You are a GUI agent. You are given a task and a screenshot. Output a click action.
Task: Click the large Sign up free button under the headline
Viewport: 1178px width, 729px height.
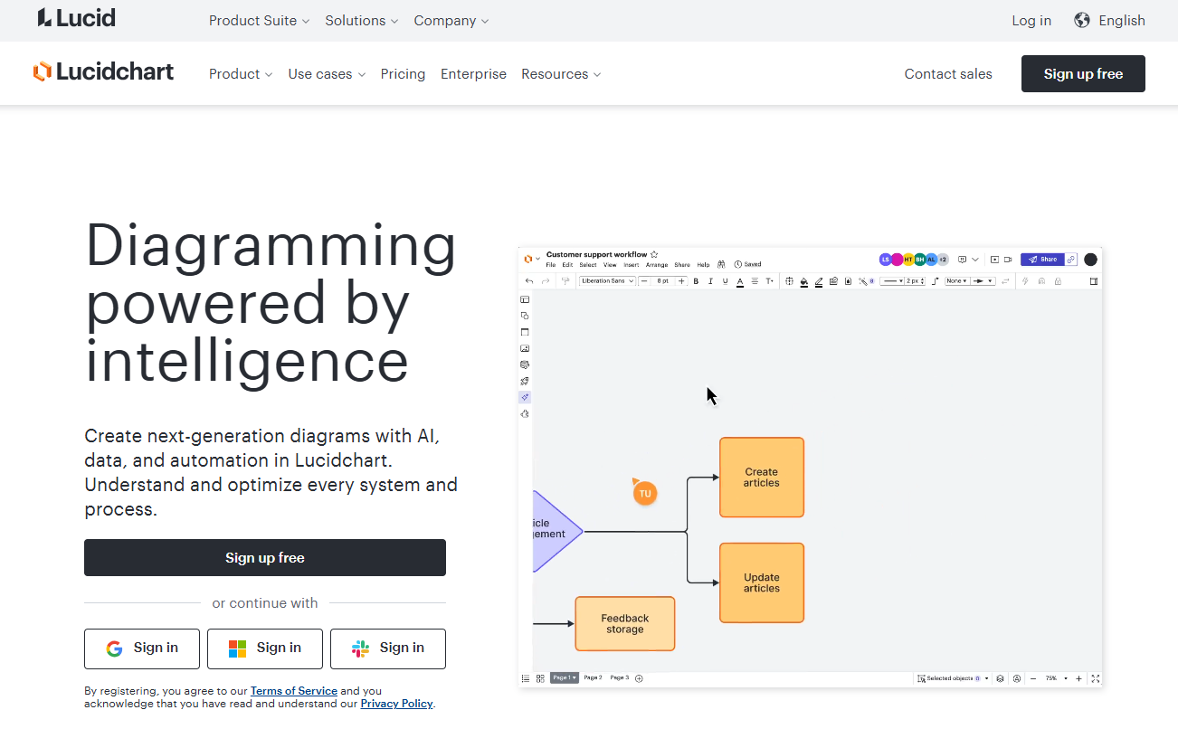[x=265, y=557]
